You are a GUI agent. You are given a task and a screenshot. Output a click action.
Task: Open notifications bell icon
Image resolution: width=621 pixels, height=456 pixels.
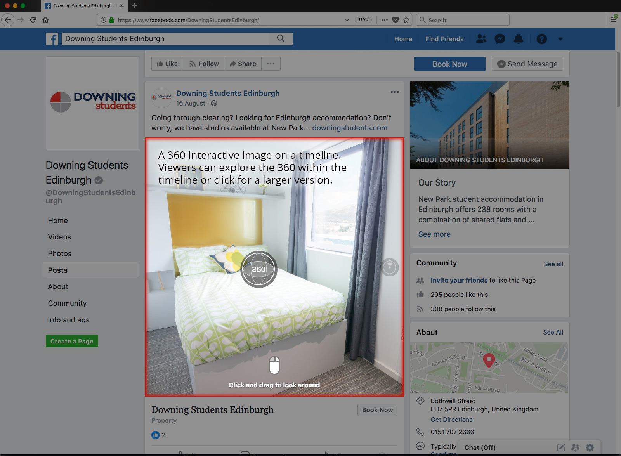519,39
